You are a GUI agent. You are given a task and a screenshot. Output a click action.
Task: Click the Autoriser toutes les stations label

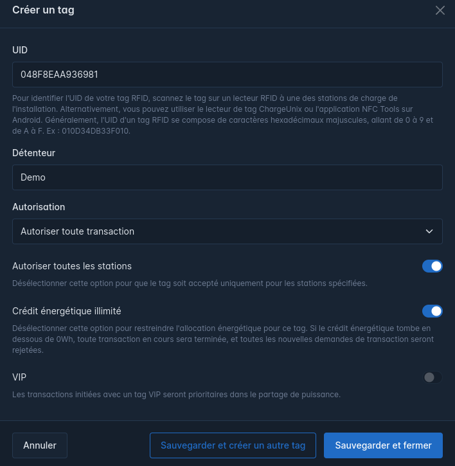(72, 266)
